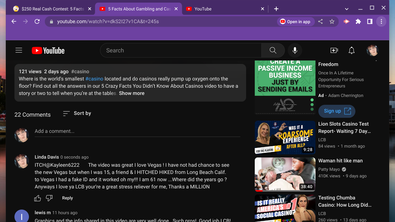Click the 22 Comments heading
Screen dimensions: 395x222
tap(32, 115)
